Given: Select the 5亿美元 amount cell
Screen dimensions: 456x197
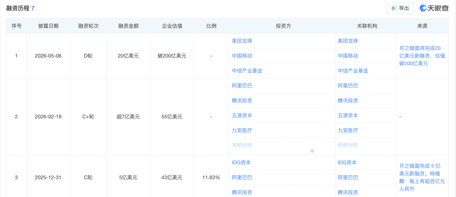Looking at the screenshot, I should (128, 177).
